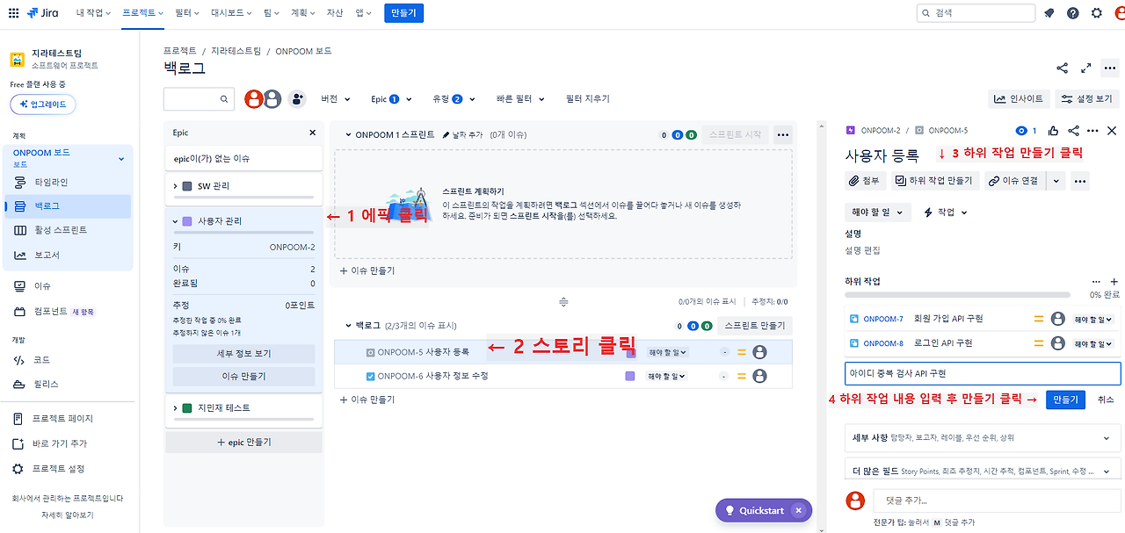This screenshot has width=1125, height=533.
Task: Toggle the watch eye icon
Action: click(x=1022, y=130)
